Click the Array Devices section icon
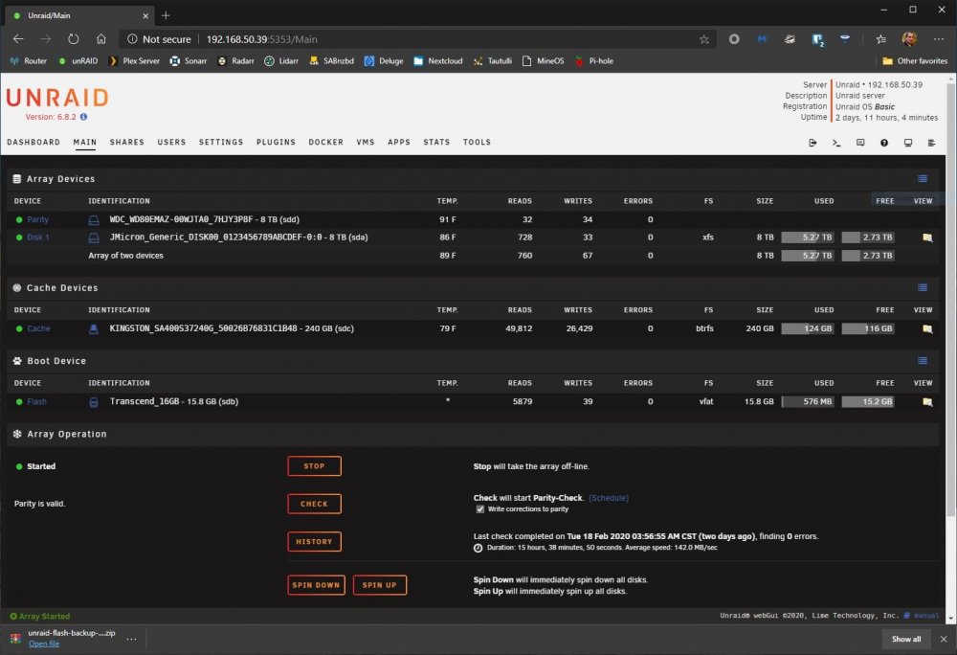The width and height of the screenshot is (957, 655). click(x=17, y=179)
